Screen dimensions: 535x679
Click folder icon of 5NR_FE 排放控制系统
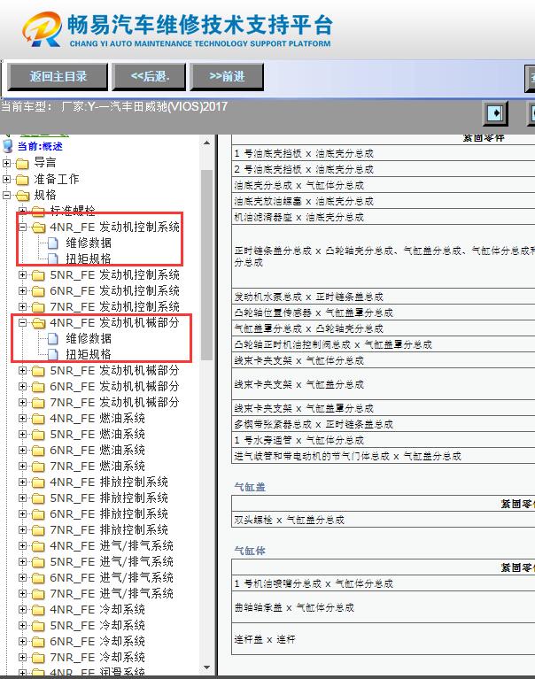[39, 498]
